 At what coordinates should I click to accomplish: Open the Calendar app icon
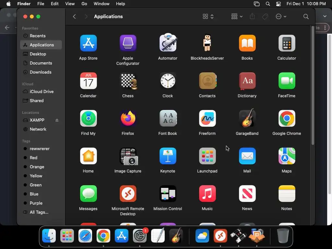point(88,81)
